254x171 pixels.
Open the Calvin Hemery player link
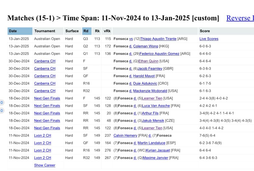click(125, 135)
